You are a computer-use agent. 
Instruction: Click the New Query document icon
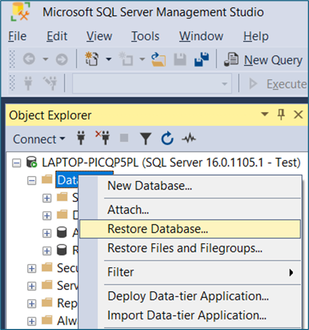pyautogui.click(x=231, y=59)
